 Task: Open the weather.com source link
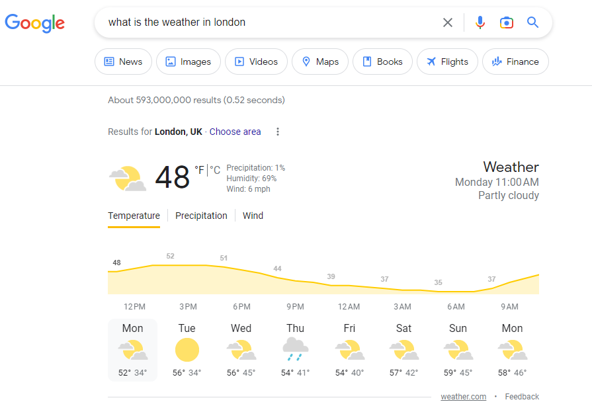[463, 397]
